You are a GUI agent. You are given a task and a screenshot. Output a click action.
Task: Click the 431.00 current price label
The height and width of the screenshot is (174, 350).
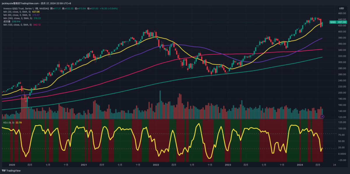342,22
